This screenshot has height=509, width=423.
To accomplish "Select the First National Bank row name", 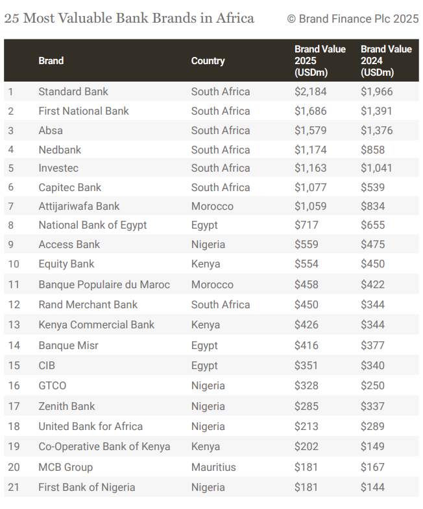I will tap(84, 111).
